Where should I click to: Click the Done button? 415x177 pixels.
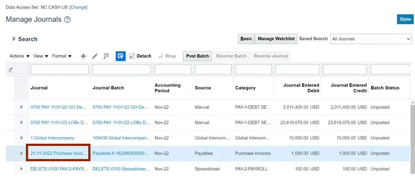coord(404,19)
